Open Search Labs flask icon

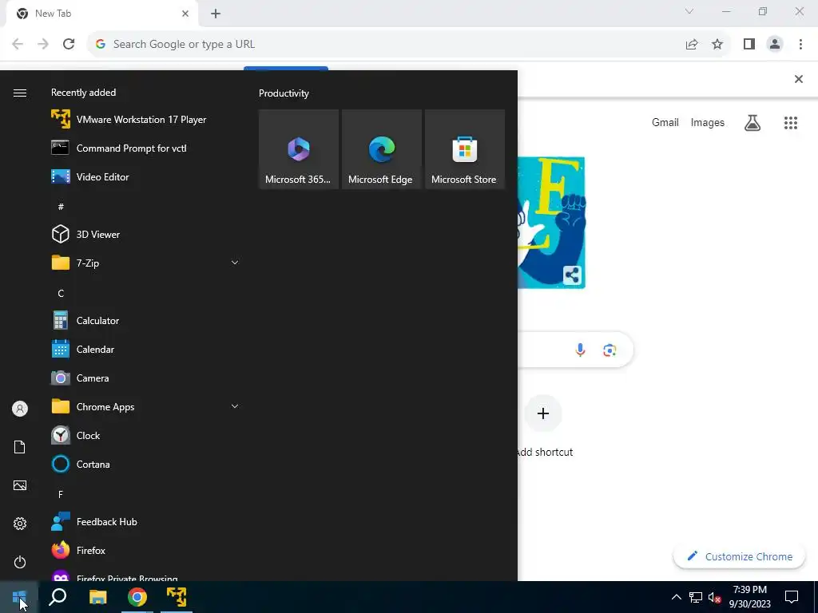pos(752,122)
